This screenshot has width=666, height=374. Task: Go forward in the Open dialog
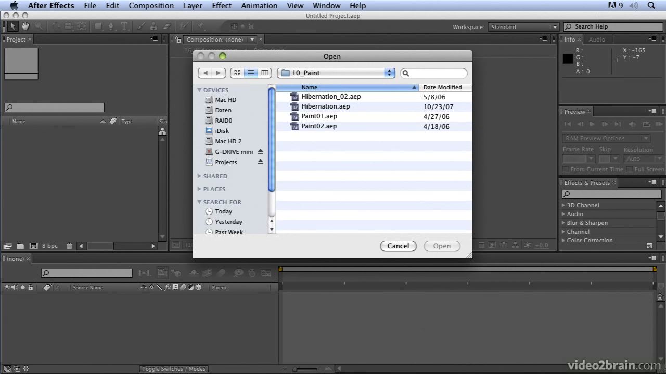(219, 73)
